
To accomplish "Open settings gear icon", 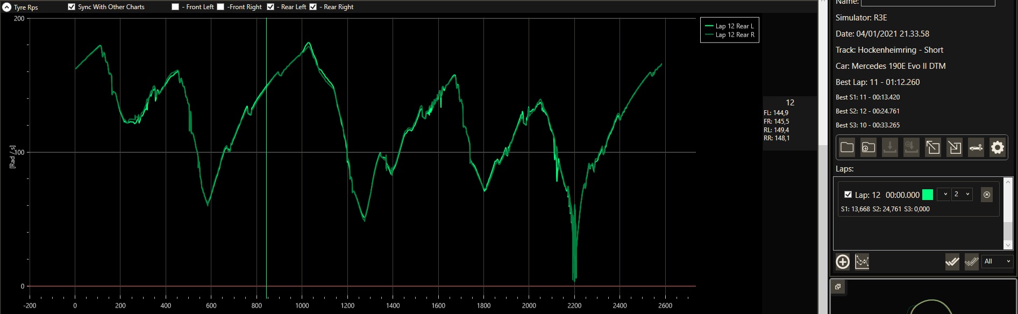I will tap(998, 147).
